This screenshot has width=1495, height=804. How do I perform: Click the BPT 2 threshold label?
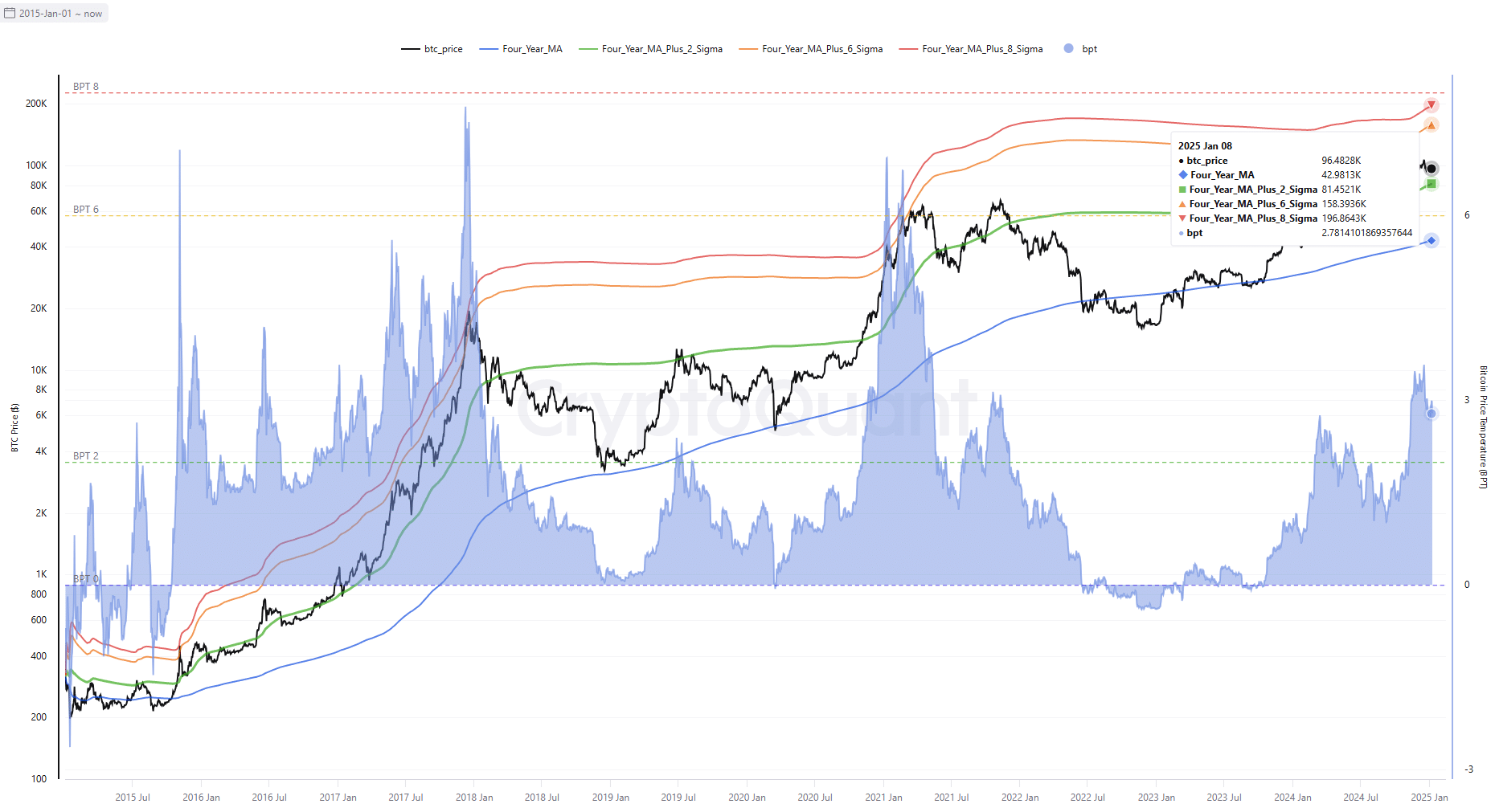(86, 456)
